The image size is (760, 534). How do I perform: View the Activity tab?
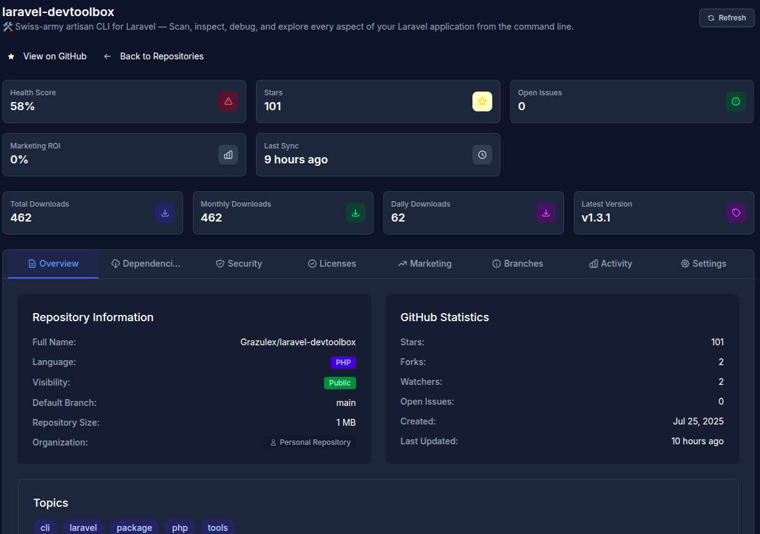click(x=610, y=264)
